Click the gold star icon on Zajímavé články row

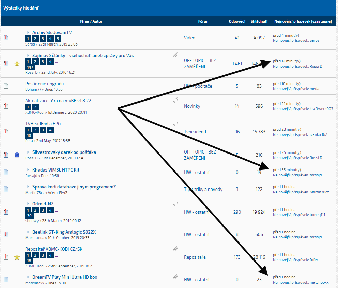click(17, 64)
